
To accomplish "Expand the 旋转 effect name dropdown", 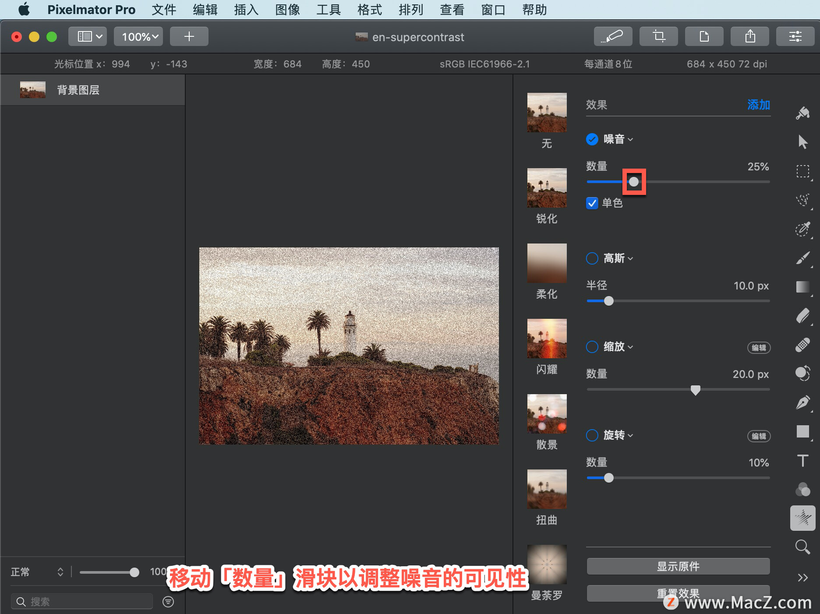I will click(619, 435).
